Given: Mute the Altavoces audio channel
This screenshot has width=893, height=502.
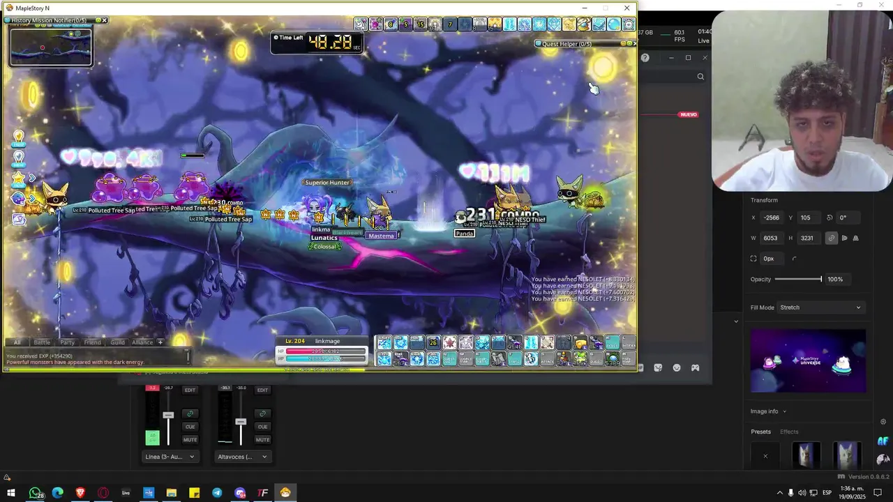Looking at the screenshot, I should point(262,440).
